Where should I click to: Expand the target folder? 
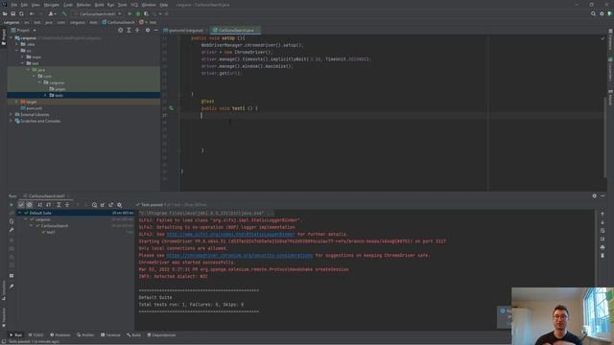16,102
